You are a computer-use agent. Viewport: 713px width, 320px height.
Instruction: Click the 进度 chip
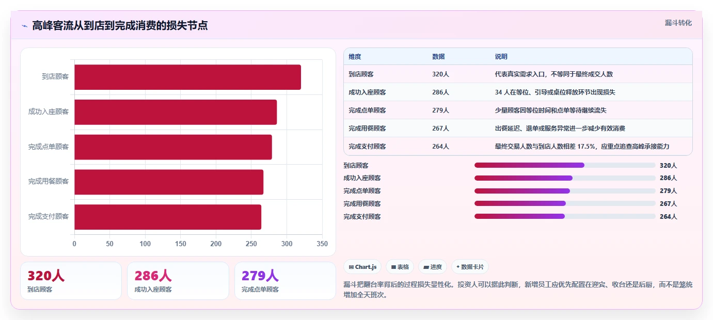point(433,267)
